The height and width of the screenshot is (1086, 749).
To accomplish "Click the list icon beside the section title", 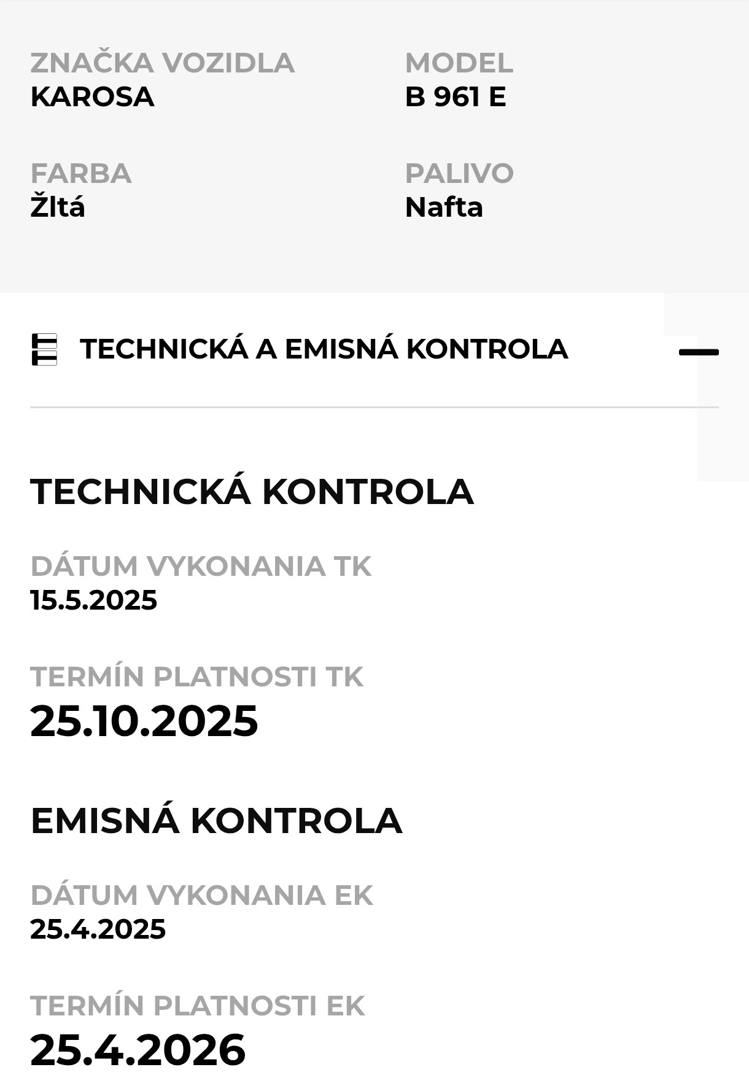I will coord(44,349).
